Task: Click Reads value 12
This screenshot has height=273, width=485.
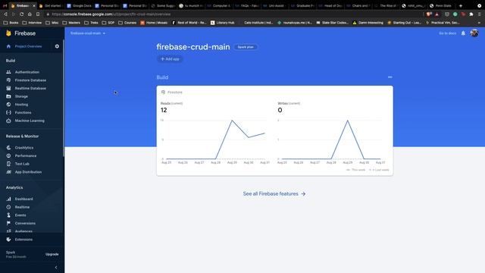Action: point(164,110)
